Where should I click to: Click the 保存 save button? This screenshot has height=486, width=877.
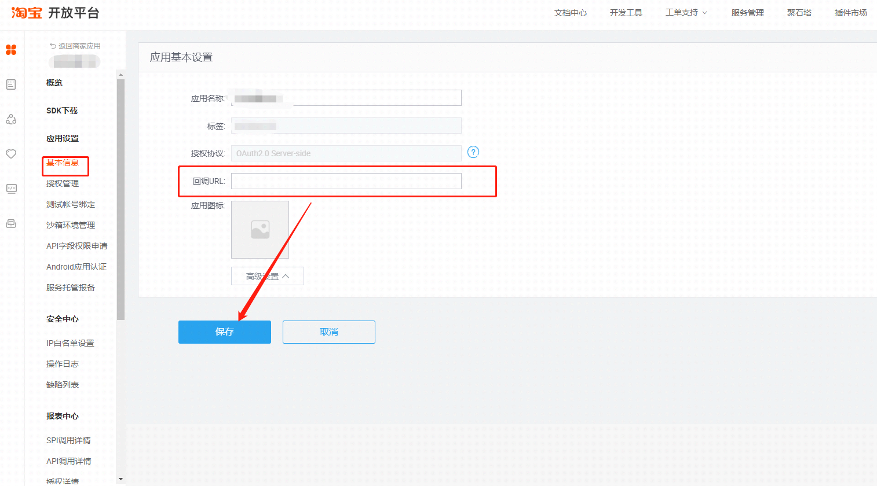click(224, 332)
